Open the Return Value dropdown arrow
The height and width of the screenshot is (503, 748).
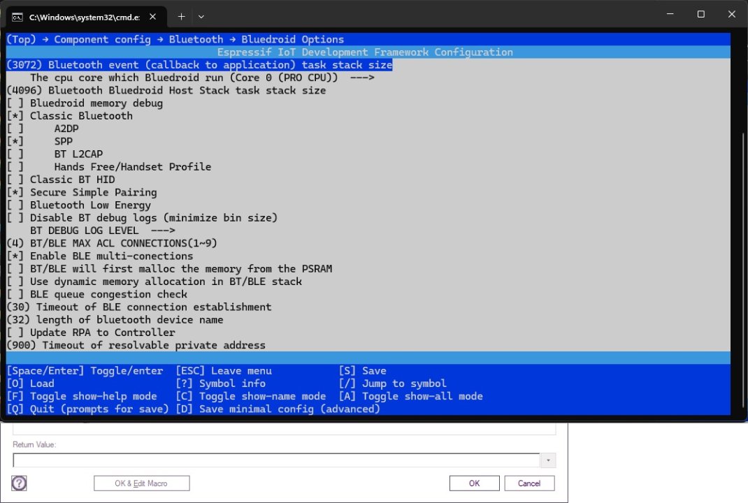click(x=548, y=460)
